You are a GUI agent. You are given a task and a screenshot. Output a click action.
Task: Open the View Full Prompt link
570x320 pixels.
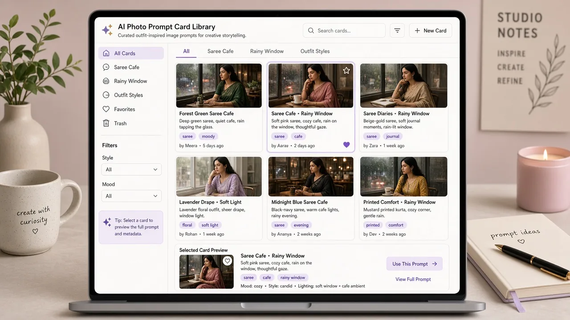pyautogui.click(x=413, y=280)
